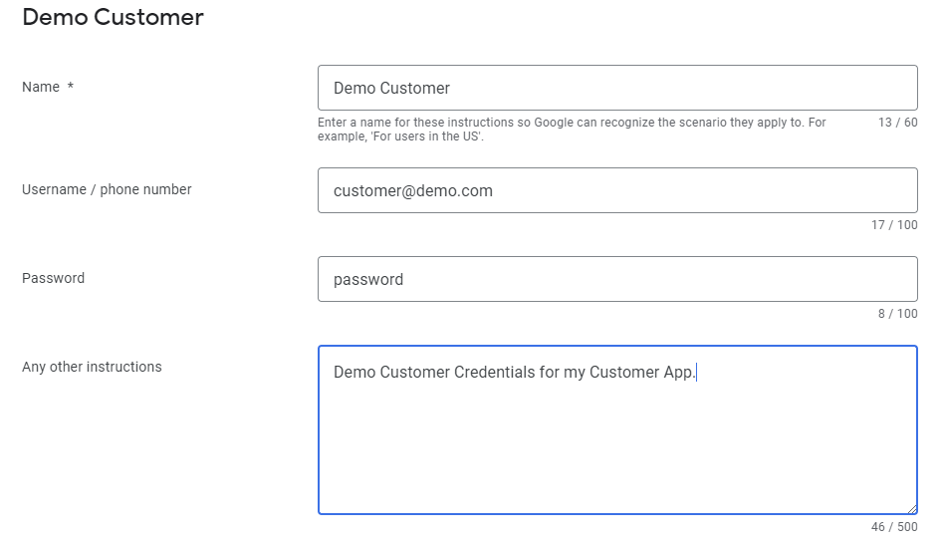The height and width of the screenshot is (545, 943).
Task: Click the textarea resize handle corner
Action: pyautogui.click(x=912, y=509)
